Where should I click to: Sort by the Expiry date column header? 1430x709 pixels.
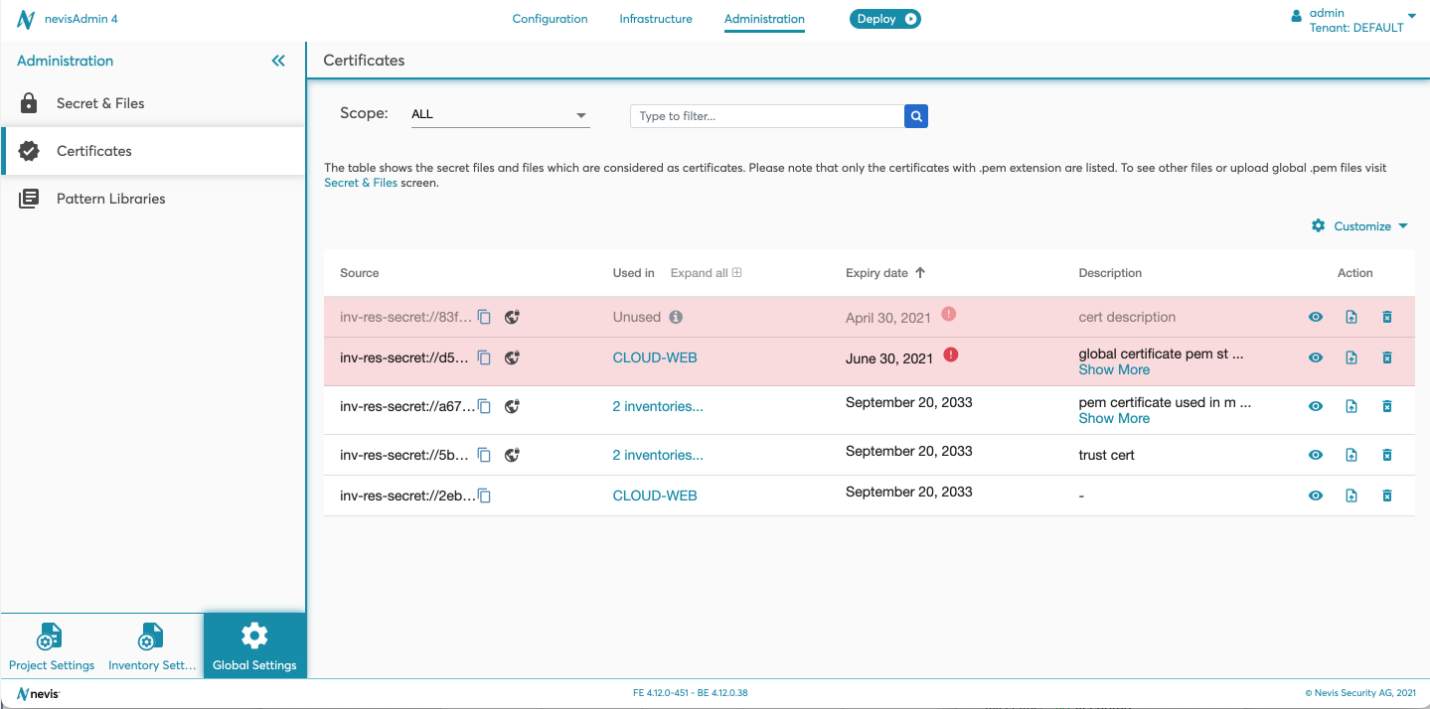pos(877,273)
